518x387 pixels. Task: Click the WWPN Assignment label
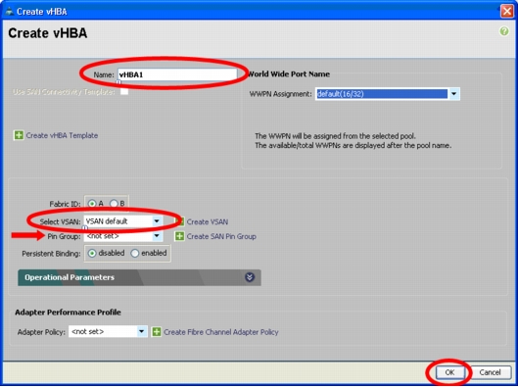(x=280, y=94)
